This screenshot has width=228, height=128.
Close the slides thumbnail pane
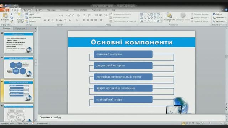coord(36,28)
